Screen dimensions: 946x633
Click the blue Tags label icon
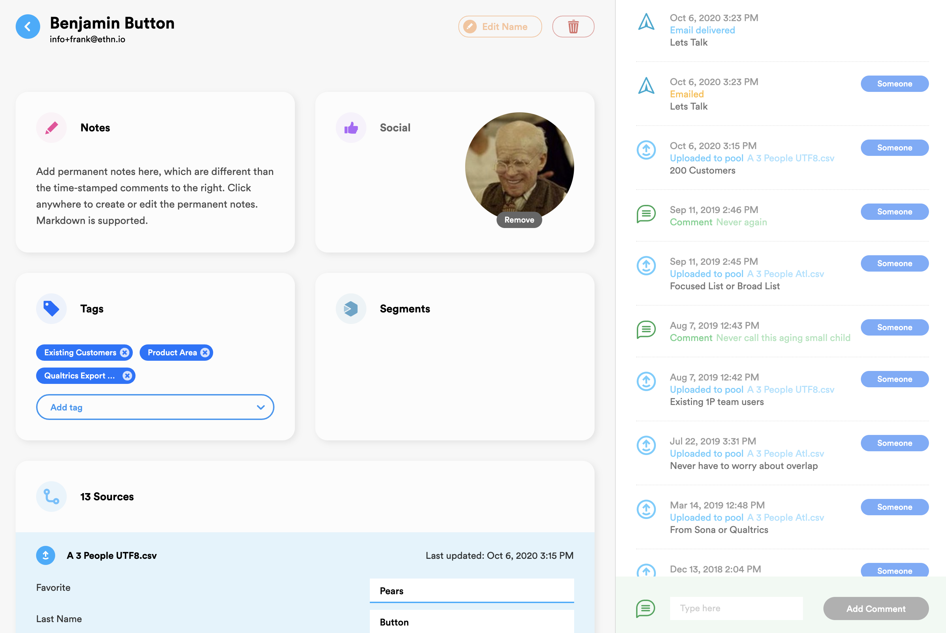pyautogui.click(x=51, y=309)
